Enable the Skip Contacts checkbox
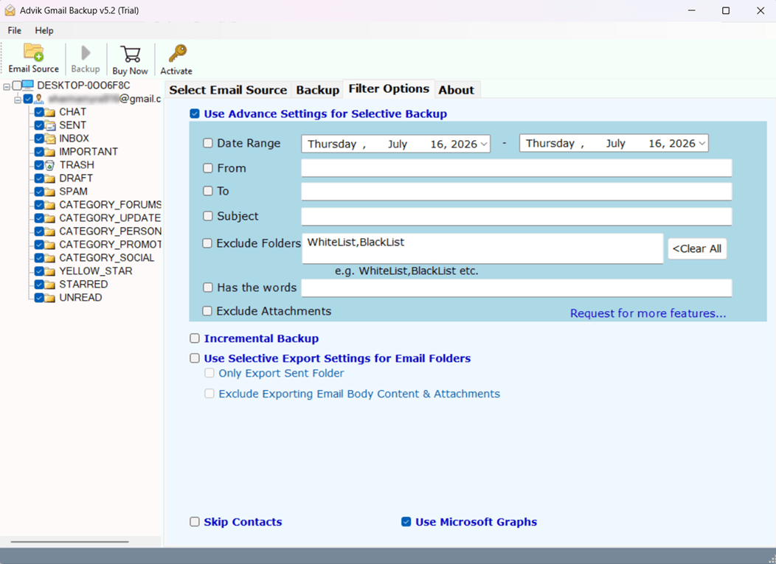776x564 pixels. (x=195, y=522)
